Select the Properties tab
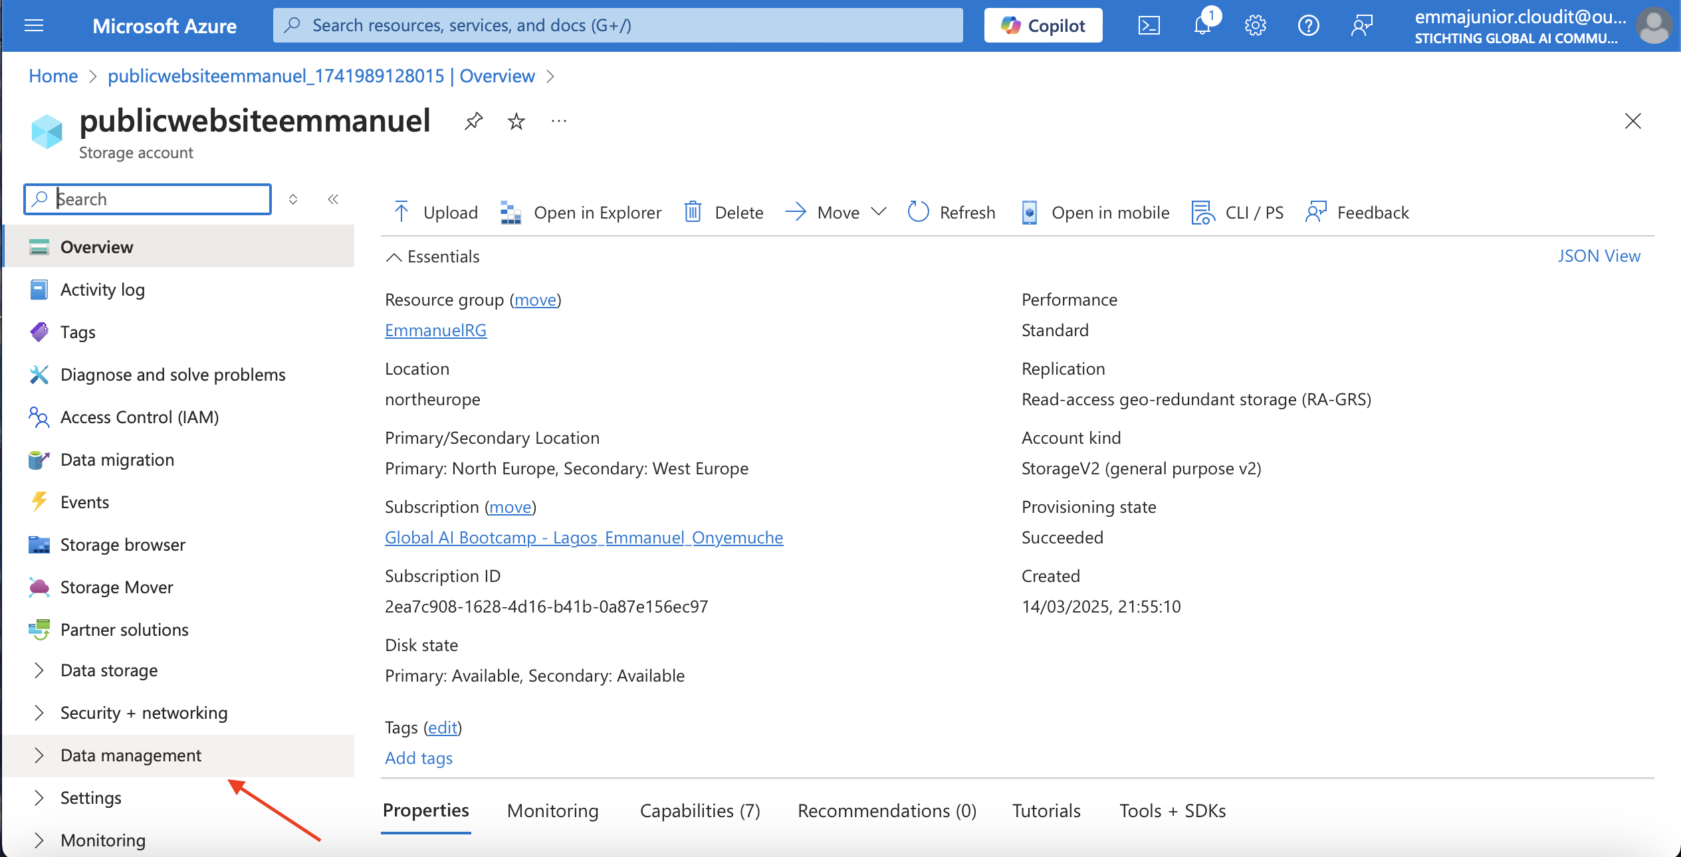Screen dimensions: 1681x857 click(426, 811)
